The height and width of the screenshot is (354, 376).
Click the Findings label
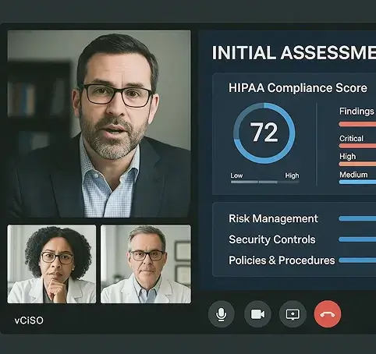coord(356,112)
